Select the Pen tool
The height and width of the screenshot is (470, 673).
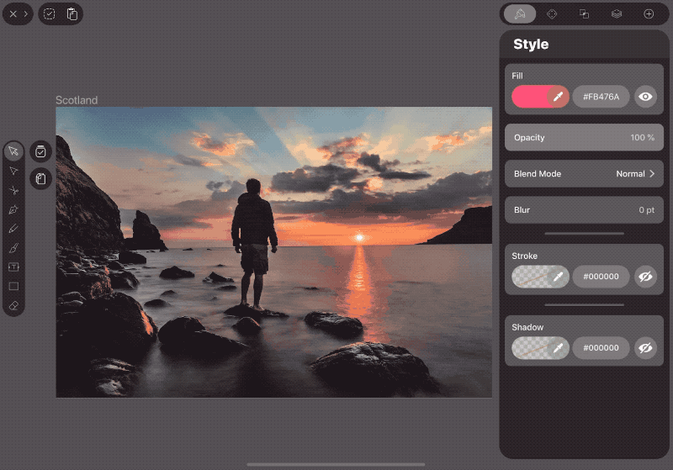(13, 209)
